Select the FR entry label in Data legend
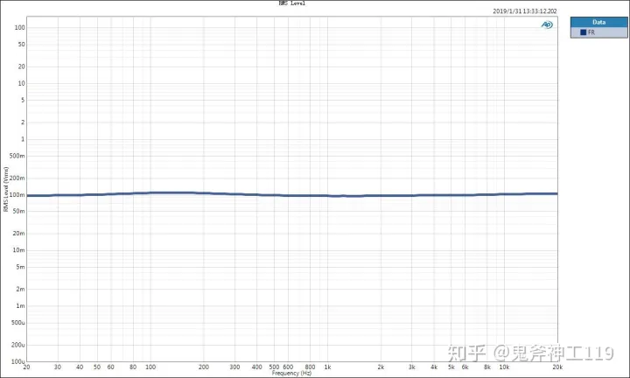630x378 pixels. point(591,32)
